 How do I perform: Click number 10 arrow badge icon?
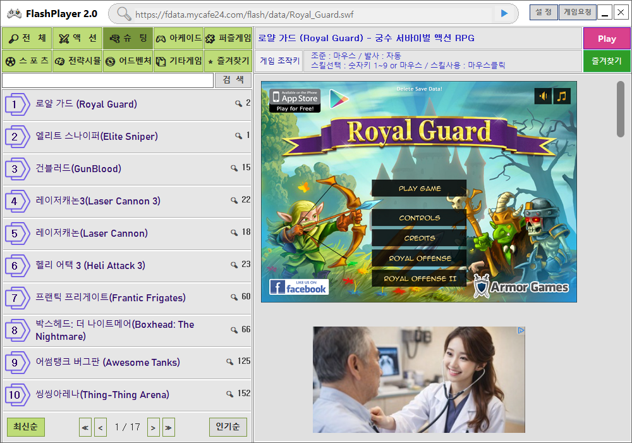coord(17,395)
